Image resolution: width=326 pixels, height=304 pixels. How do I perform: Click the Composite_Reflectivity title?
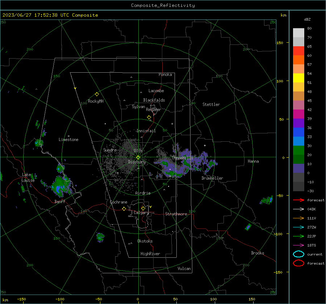click(x=163, y=5)
